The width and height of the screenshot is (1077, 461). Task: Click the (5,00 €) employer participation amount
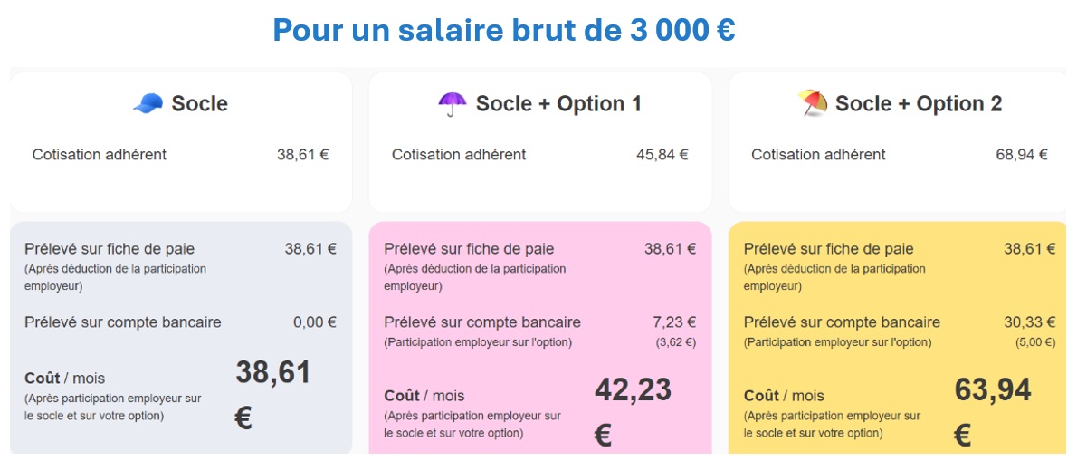point(1034,342)
